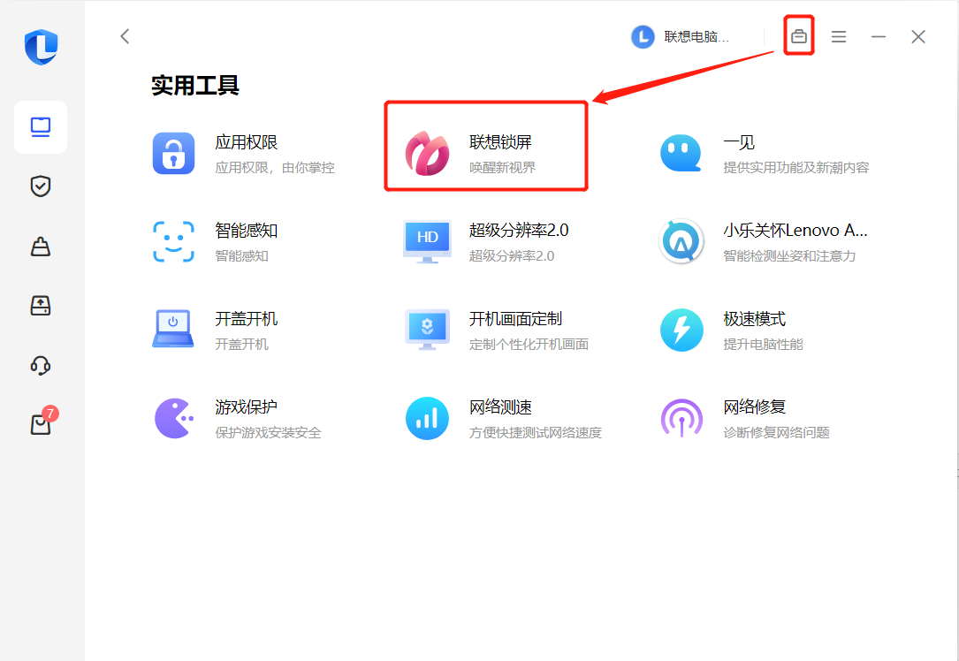Viewport: 959px width, 661px height.
Task: Click the 游戏保护 purple pac-man icon
Action: 174,419
